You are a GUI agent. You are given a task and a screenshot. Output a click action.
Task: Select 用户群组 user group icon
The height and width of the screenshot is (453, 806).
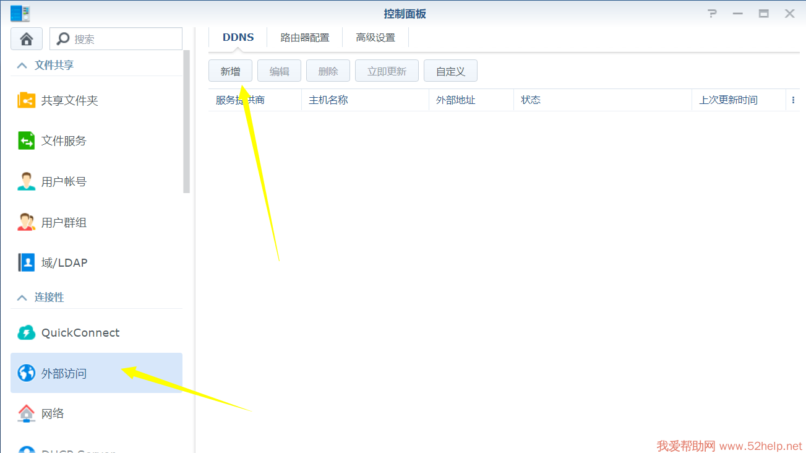27,222
